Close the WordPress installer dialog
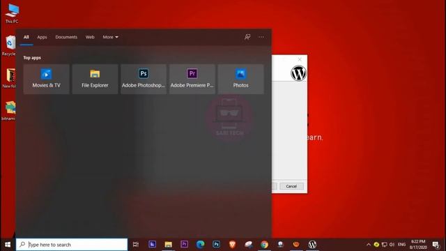Viewport: 446px width, 251px height. [300, 59]
